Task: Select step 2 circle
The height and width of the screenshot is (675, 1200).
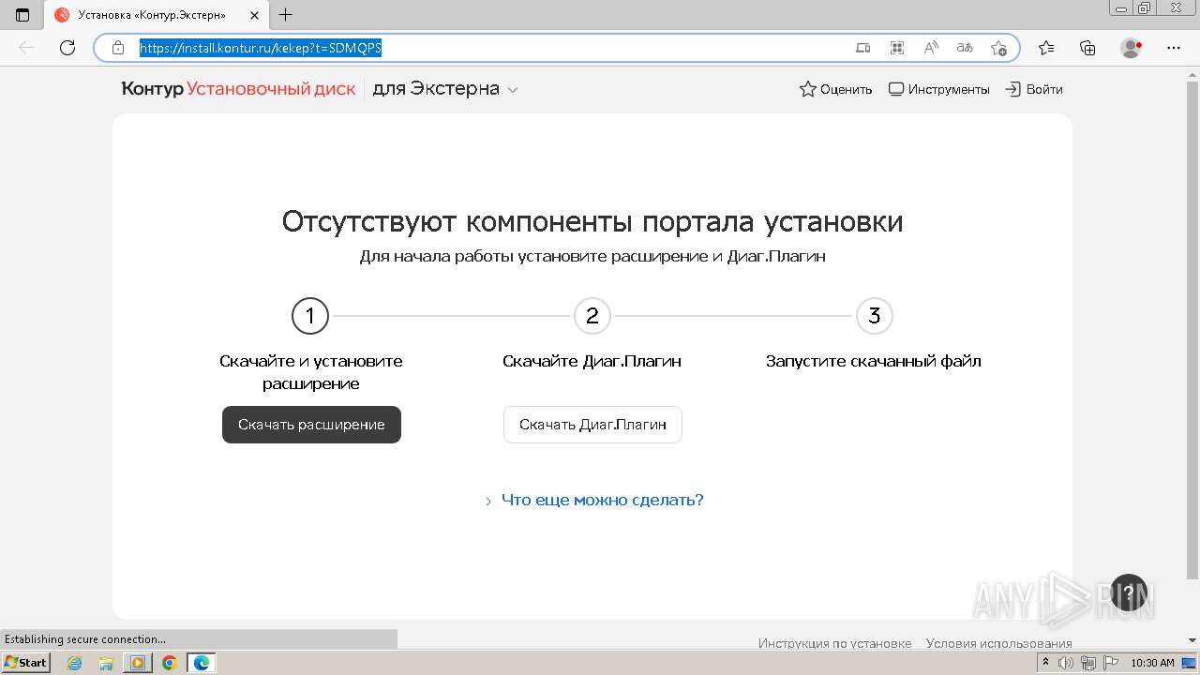Action: tap(592, 316)
